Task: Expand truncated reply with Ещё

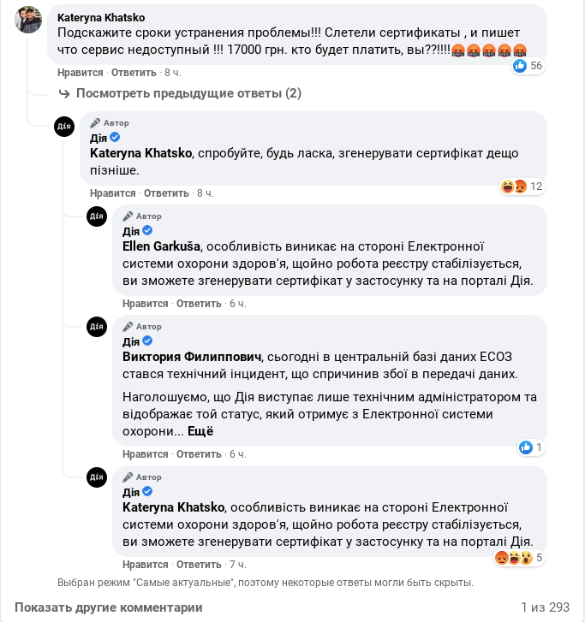Action: click(x=200, y=431)
